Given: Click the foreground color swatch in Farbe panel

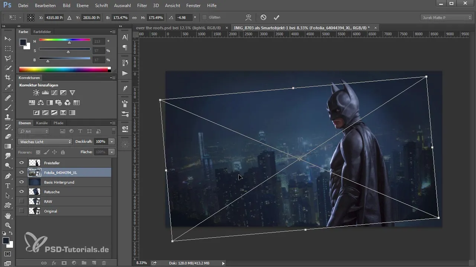Looking at the screenshot, I should (23, 42).
